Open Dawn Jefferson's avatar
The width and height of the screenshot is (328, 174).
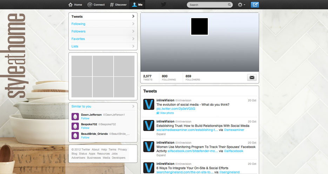75,117
